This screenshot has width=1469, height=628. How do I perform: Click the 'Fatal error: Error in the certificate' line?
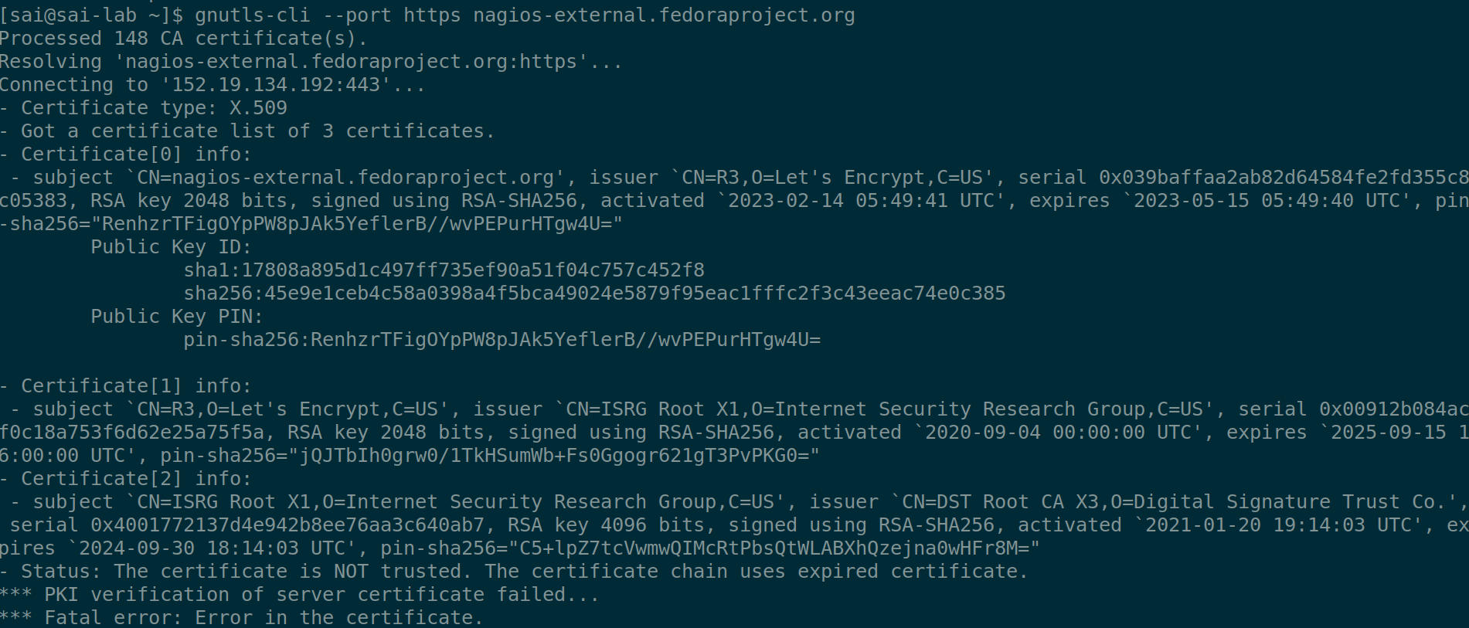click(x=242, y=618)
